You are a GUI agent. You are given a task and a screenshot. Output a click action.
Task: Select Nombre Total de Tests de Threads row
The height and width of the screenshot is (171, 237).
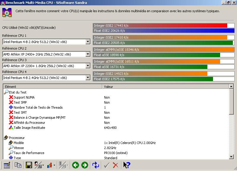116,107
